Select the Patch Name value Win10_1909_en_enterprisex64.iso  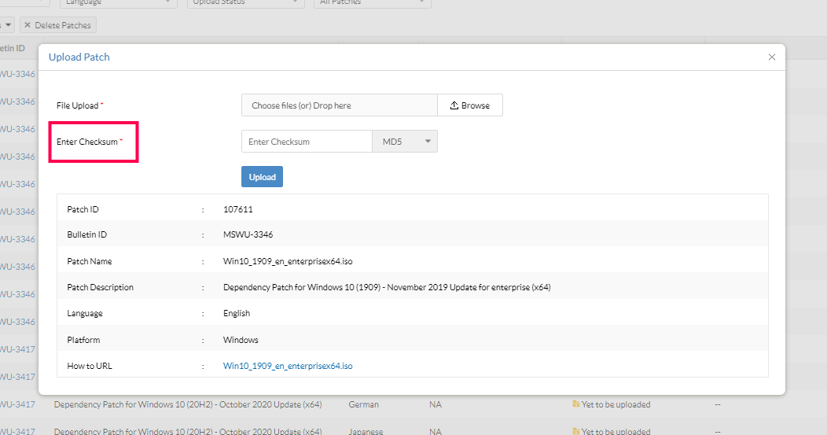pos(288,261)
